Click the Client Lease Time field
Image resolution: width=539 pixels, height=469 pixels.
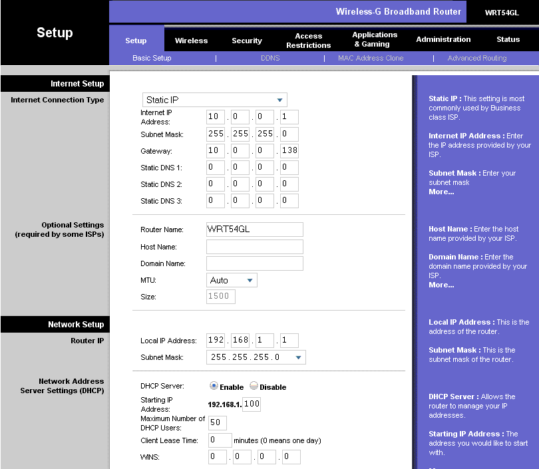pyautogui.click(x=220, y=440)
